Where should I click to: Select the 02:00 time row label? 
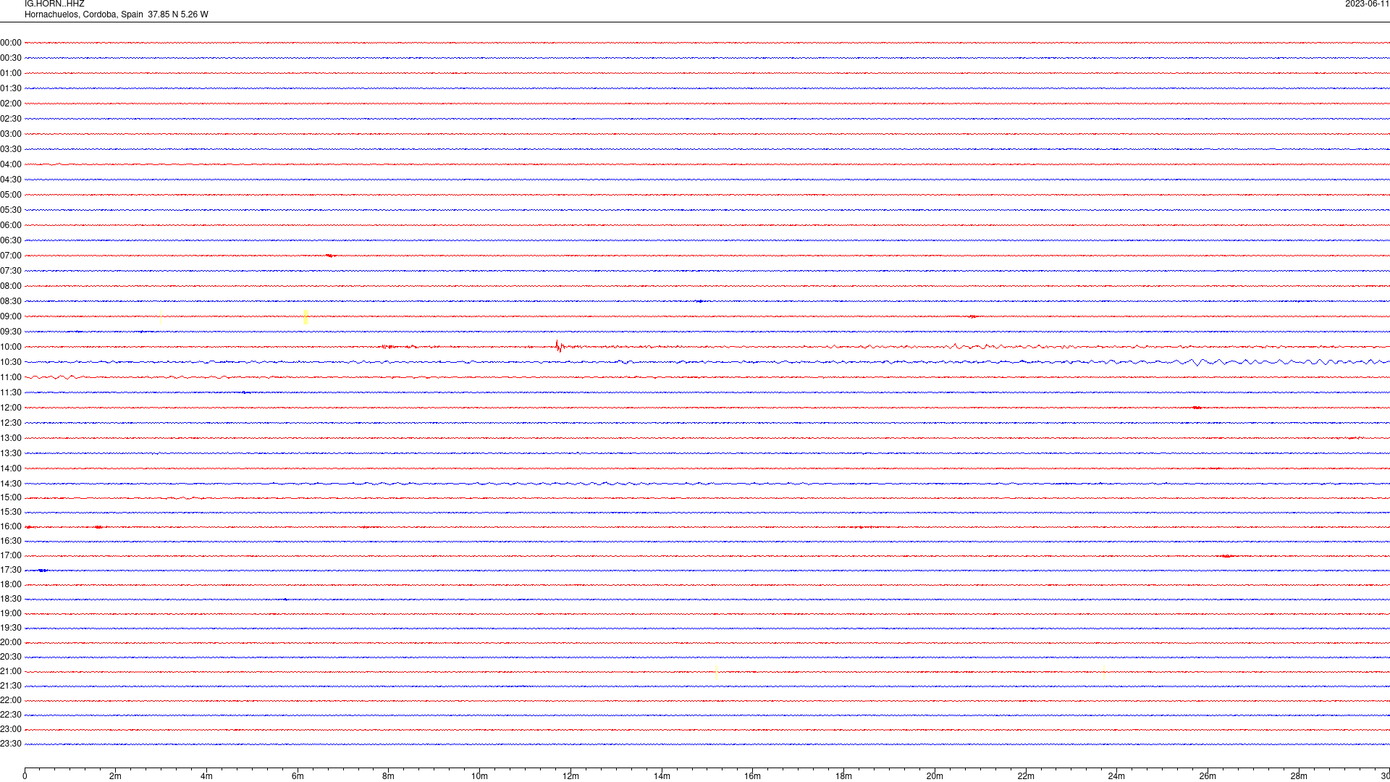click(x=11, y=104)
